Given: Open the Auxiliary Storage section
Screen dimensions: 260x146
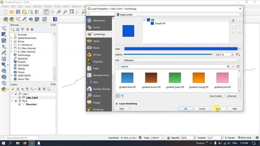Looking at the screenshot, I should [x=99, y=89].
